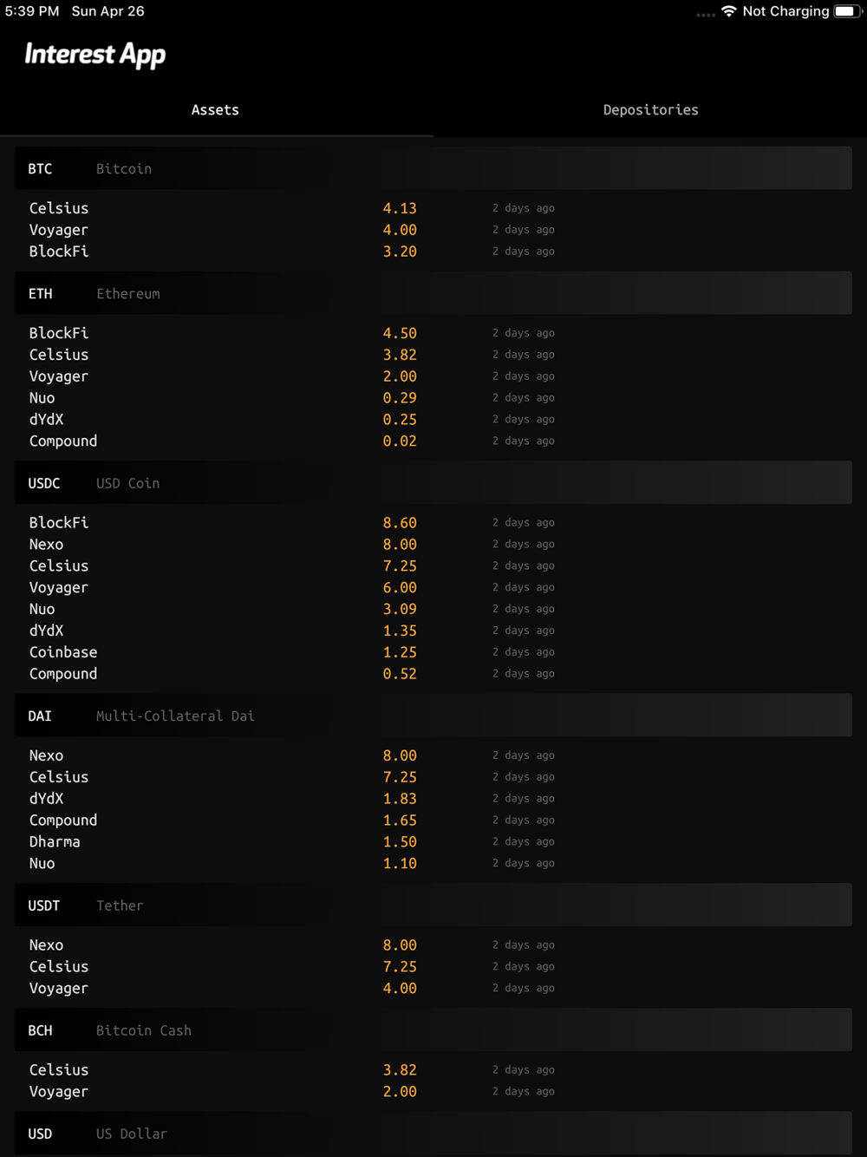Select the Celsius row under Bitcoin
This screenshot has height=1157, width=867.
[433, 208]
